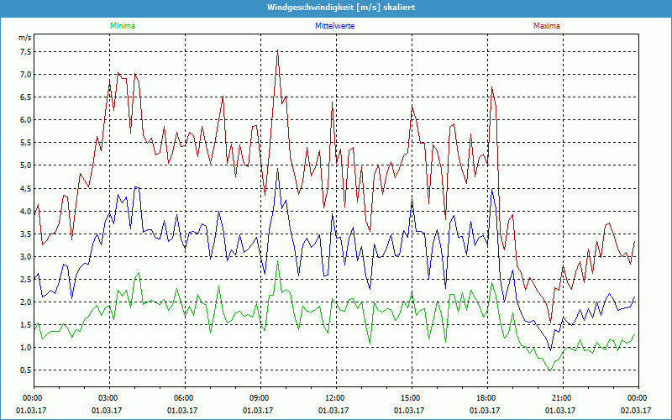
Task: Click the 15:00 time axis label
Action: click(412, 397)
